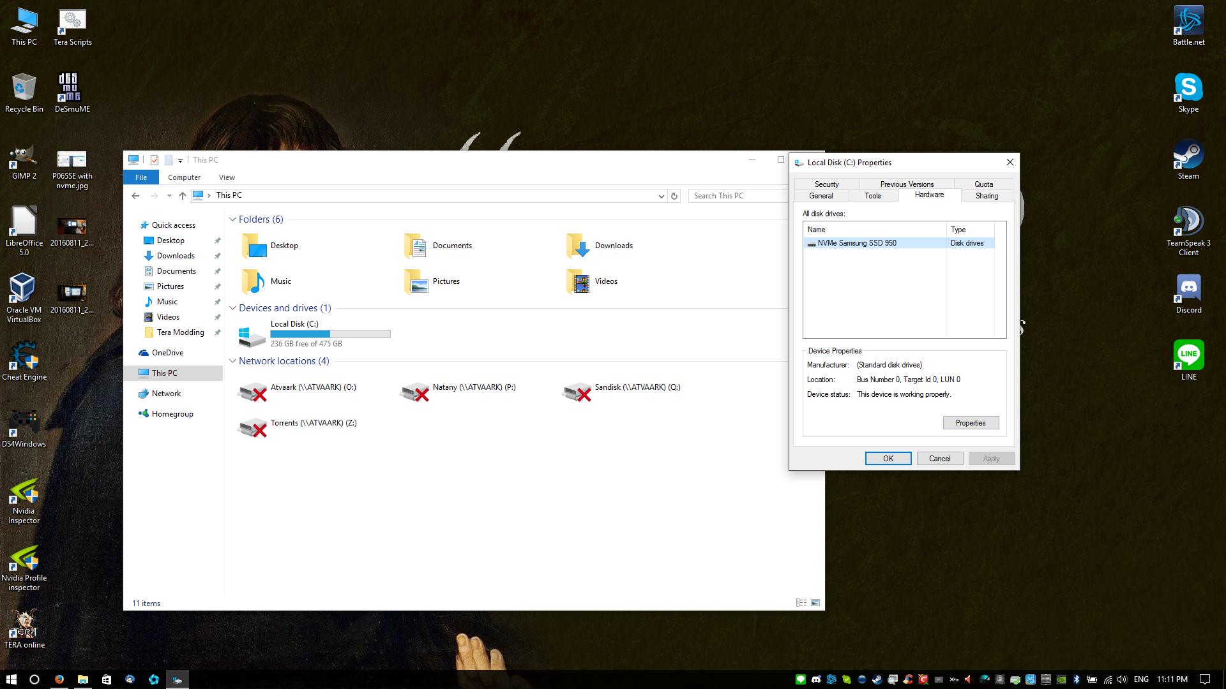This screenshot has width=1226, height=689.
Task: Open the Discord desktop icon
Action: click(x=1188, y=294)
